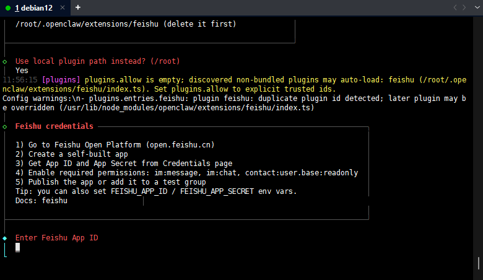Click the 11:56:15 timestamp
This screenshot has height=280, width=483.
(x=20, y=80)
